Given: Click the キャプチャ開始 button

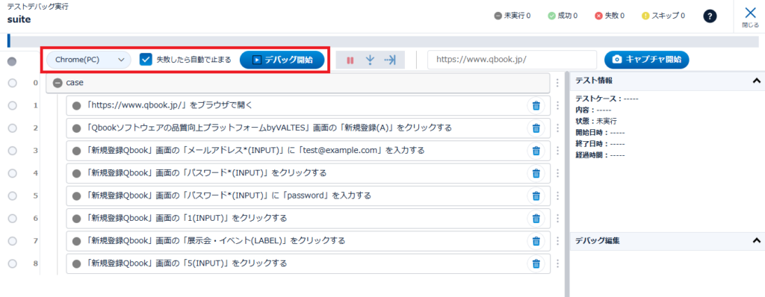Looking at the screenshot, I should (646, 60).
